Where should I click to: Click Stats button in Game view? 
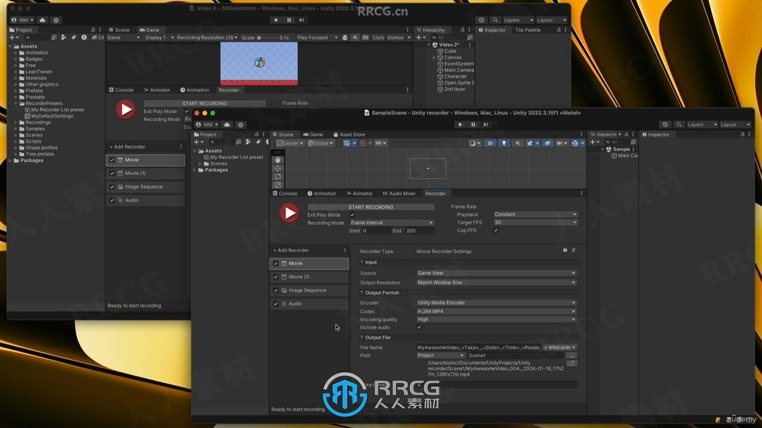coord(379,37)
